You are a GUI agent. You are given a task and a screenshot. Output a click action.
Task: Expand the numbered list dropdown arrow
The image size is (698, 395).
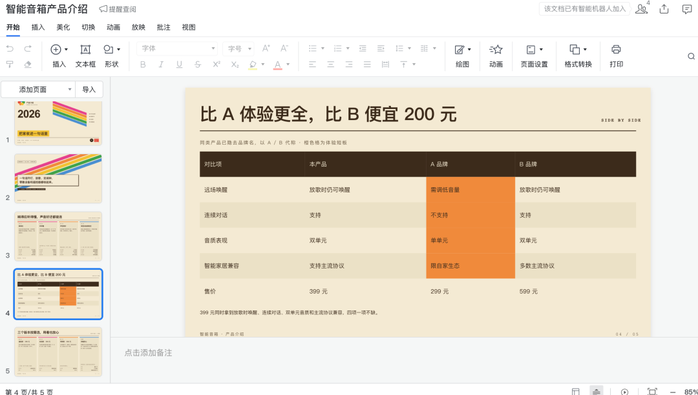coord(348,48)
